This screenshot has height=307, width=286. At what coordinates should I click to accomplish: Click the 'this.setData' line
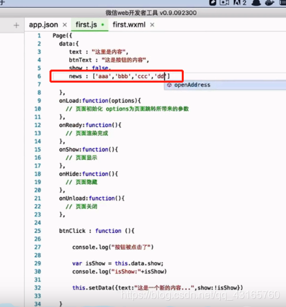pyautogui.click(x=158, y=287)
